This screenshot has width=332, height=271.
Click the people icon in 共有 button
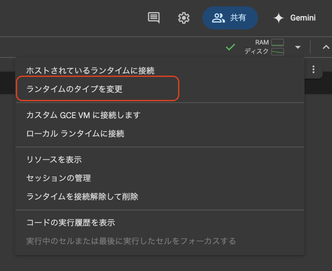point(218,18)
